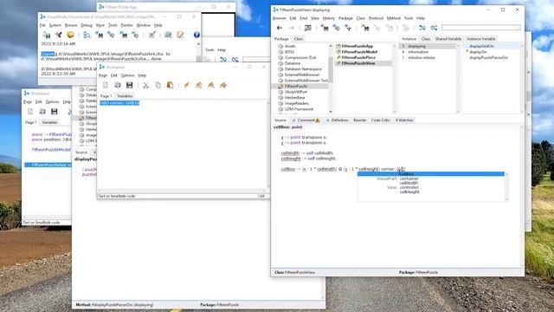Go back using the class browser's left arrow
554x312 pixels.
pyautogui.click(x=280, y=28)
